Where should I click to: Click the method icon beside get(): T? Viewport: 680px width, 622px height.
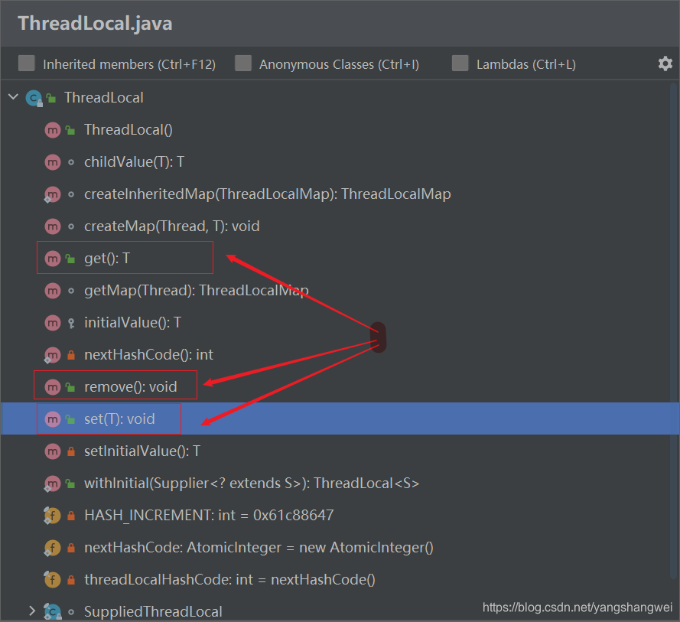pos(51,258)
